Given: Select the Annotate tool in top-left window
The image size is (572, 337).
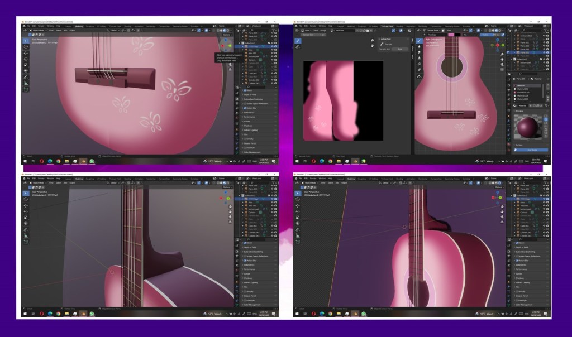Looking at the screenshot, I should point(26,77).
